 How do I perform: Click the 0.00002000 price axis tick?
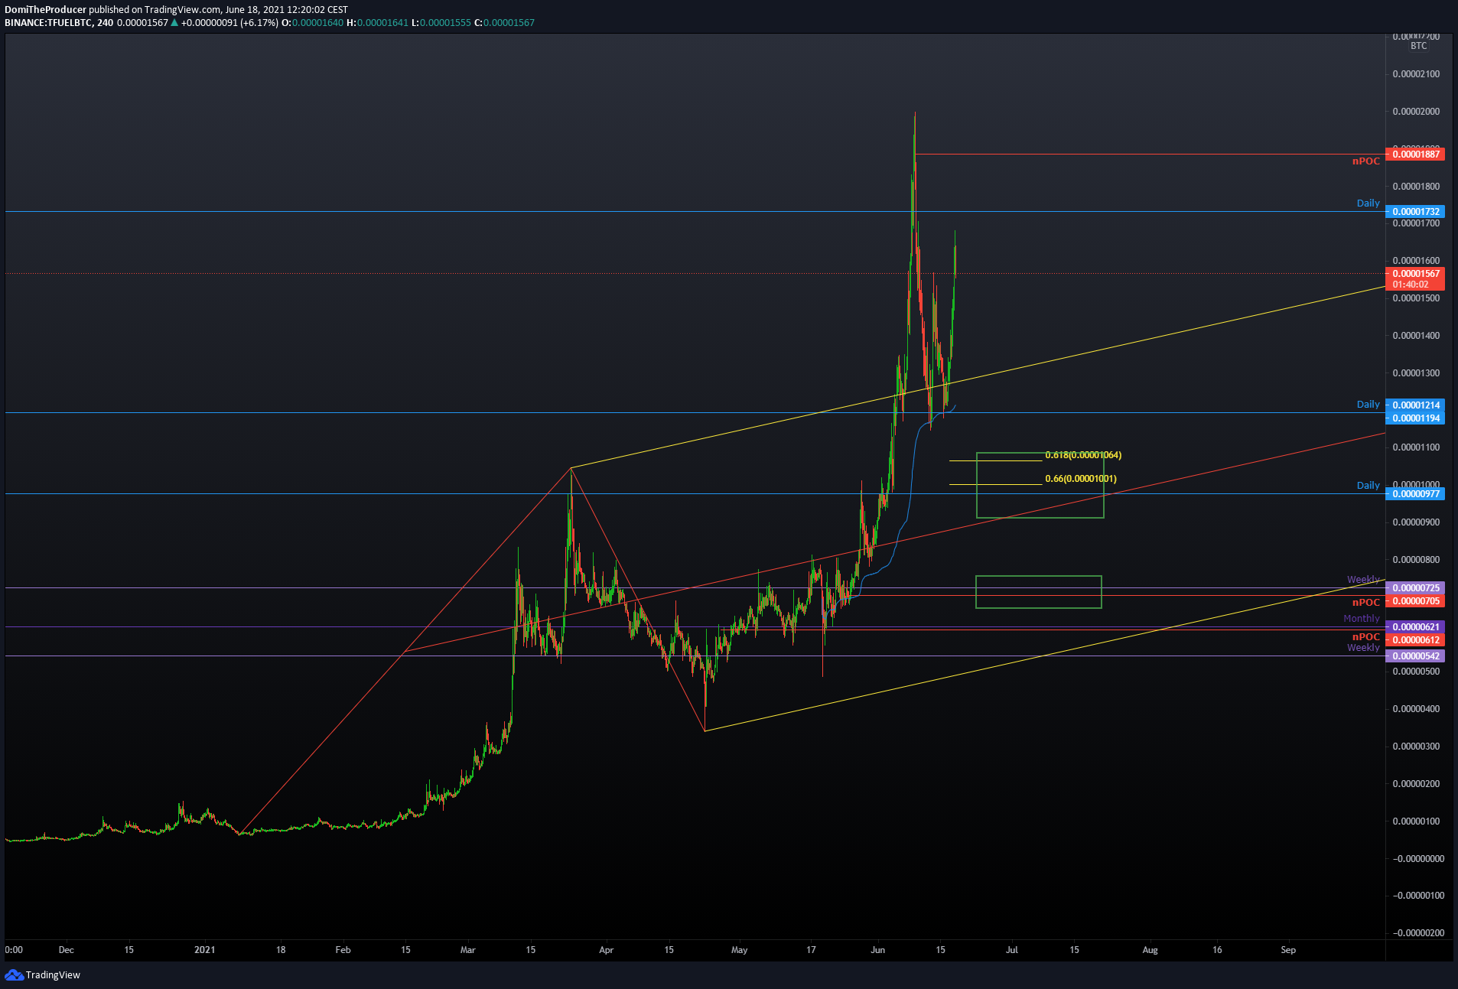1416,112
